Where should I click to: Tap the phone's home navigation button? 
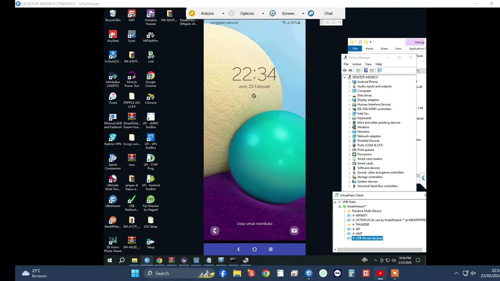pyautogui.click(x=254, y=249)
